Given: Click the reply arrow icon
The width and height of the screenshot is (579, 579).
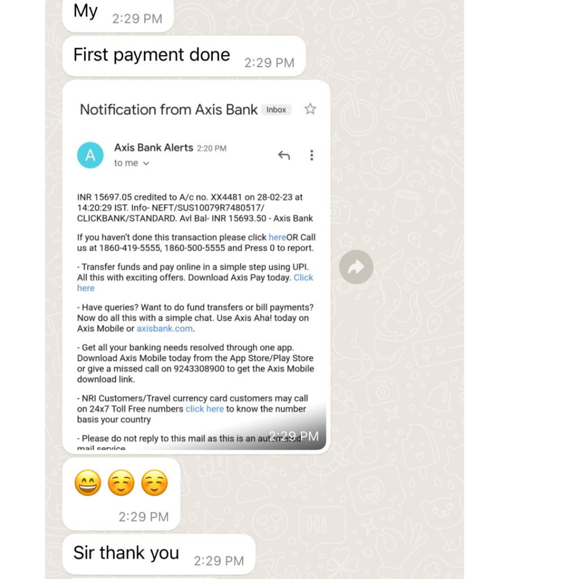Looking at the screenshot, I should [284, 155].
